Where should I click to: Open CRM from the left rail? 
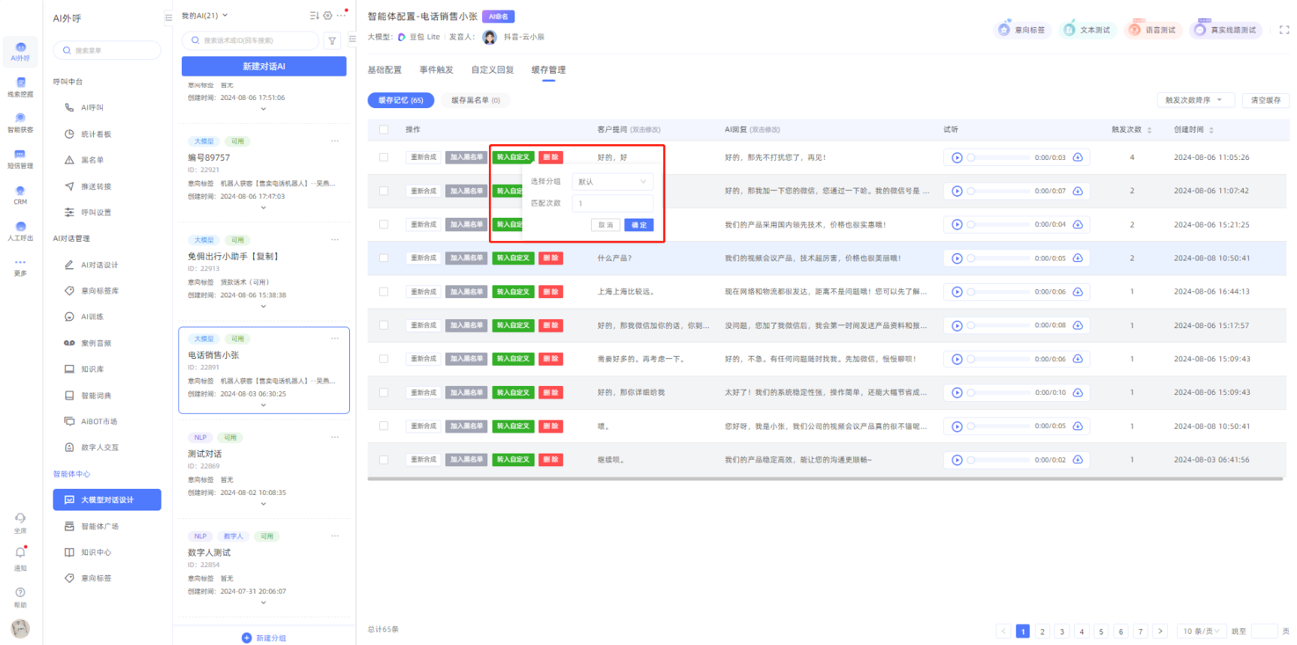tap(20, 194)
